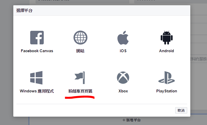
Task: Select the Windows logo icon
Action: tap(36, 78)
